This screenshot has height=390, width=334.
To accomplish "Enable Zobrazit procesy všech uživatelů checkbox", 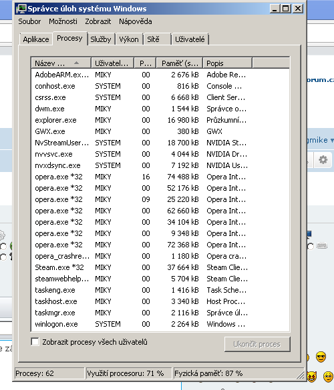I will (x=35, y=342).
